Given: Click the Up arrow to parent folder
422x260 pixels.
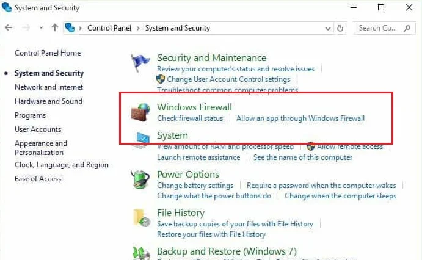Looking at the screenshot, I should click(55, 28).
